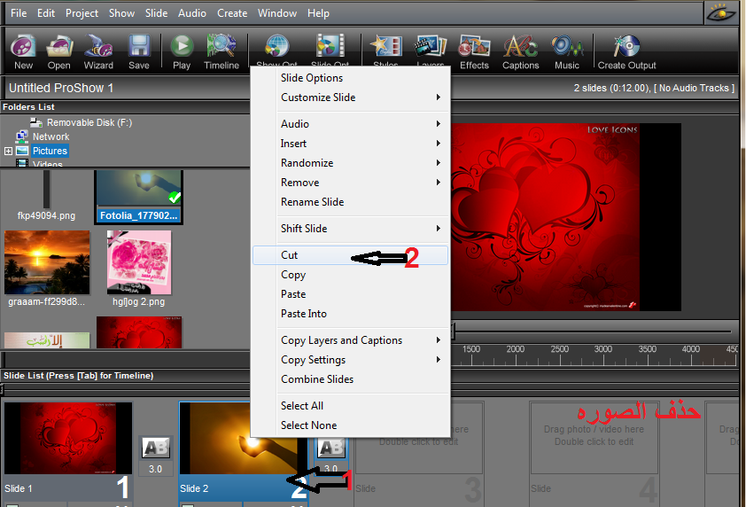Open the Captions tool
The height and width of the screenshot is (507, 746).
click(520, 51)
